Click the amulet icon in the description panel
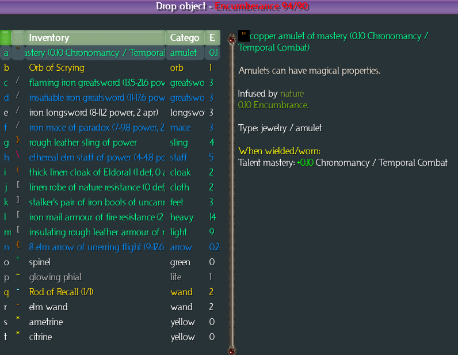Screen dimensions: 458x355 [244, 36]
